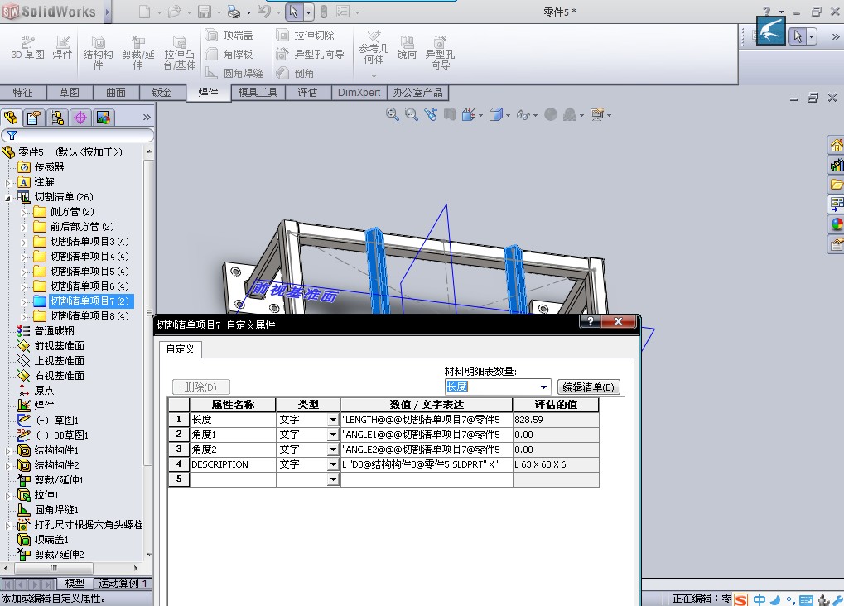Image resolution: width=844 pixels, height=606 pixels.
Task: Click the Sogou input method icon
Action: point(741,599)
